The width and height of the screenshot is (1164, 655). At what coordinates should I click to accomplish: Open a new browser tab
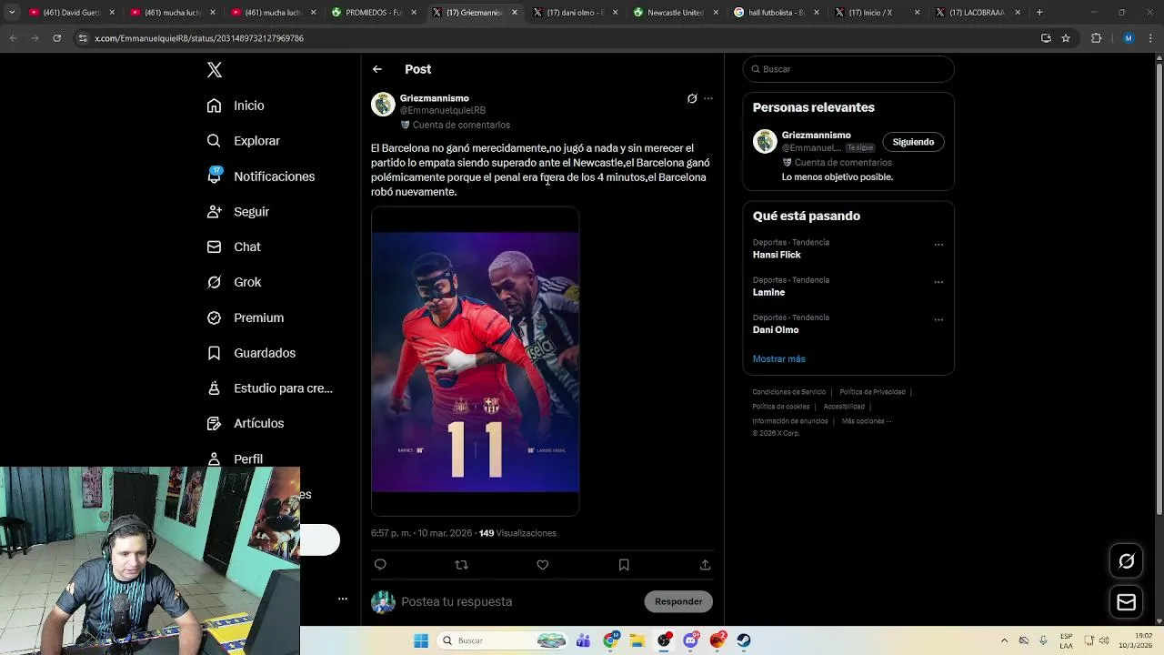[x=1039, y=13]
